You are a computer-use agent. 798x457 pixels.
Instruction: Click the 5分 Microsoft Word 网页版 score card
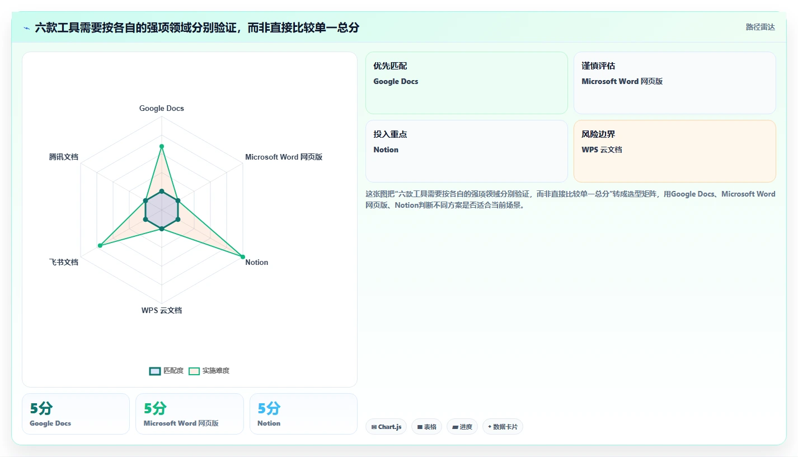tap(190, 414)
